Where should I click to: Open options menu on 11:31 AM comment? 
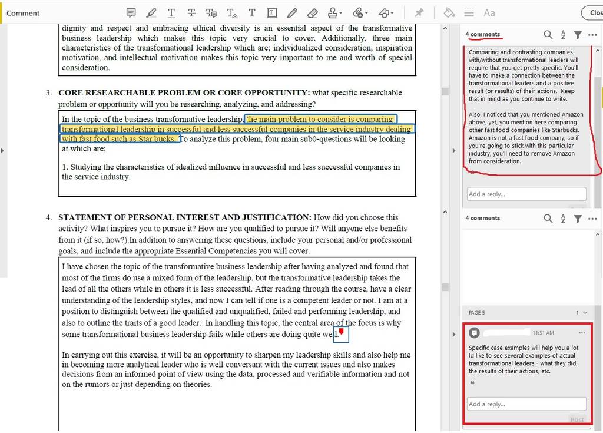click(x=582, y=332)
